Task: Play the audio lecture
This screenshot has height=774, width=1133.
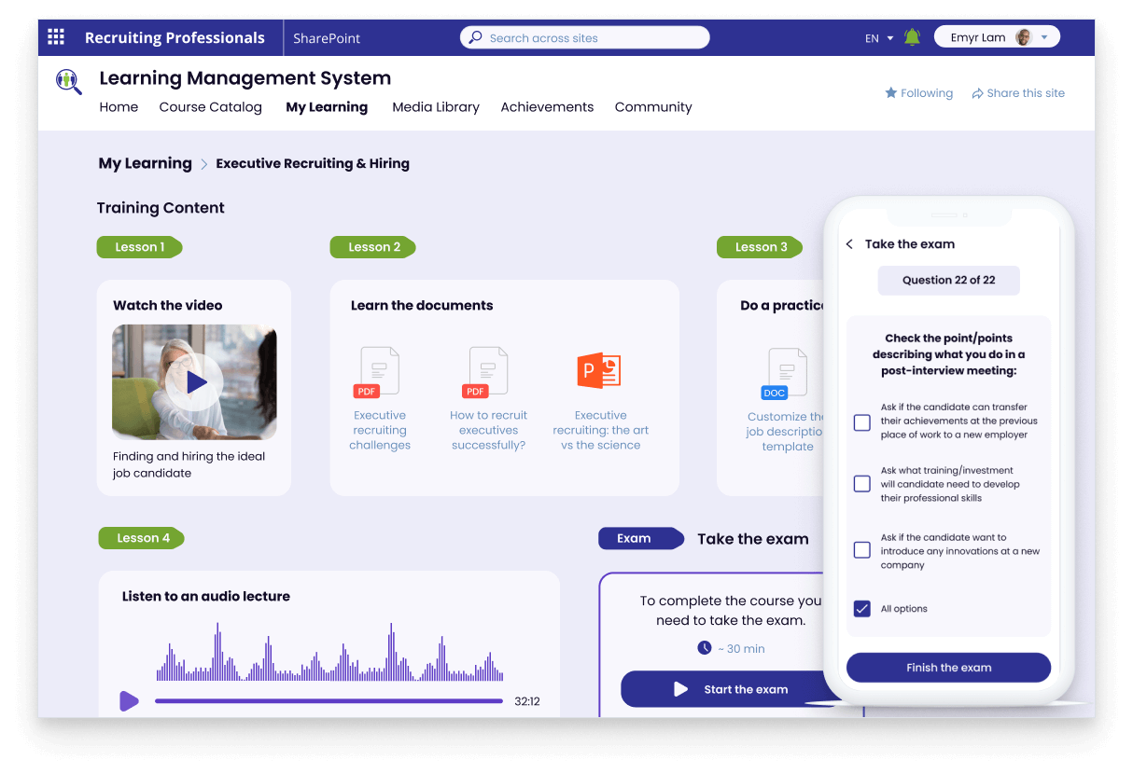Action: click(129, 701)
